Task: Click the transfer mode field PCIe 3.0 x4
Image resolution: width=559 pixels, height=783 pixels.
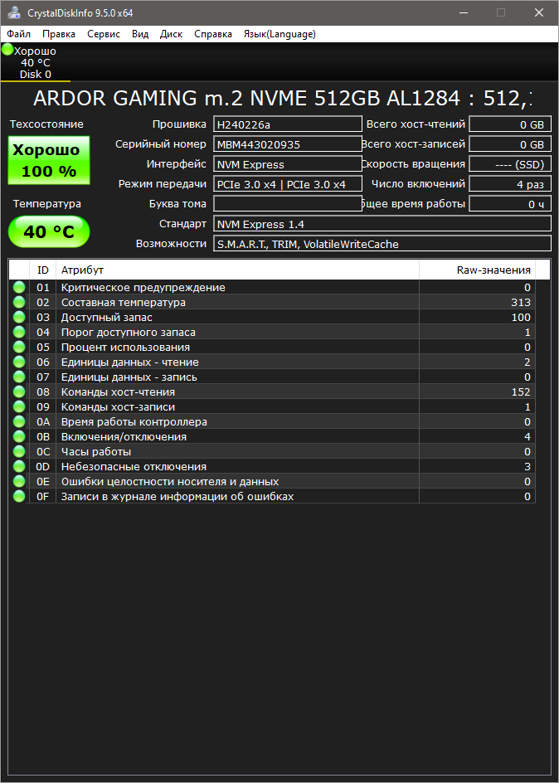Action: tap(288, 184)
